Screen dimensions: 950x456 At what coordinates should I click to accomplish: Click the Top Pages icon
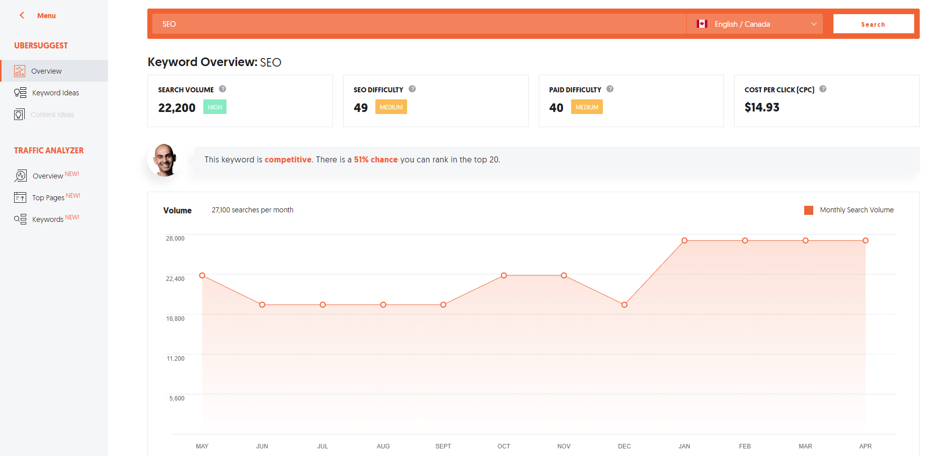pyautogui.click(x=20, y=197)
